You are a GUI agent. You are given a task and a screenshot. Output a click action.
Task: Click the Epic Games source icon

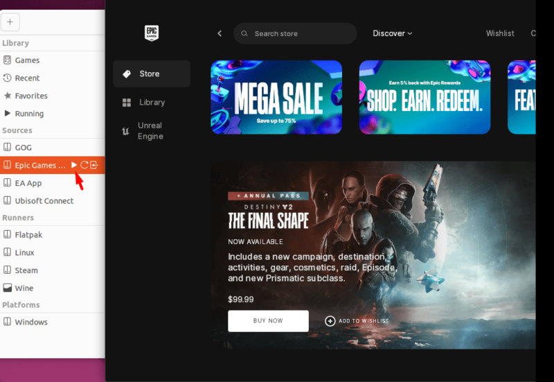(7, 165)
